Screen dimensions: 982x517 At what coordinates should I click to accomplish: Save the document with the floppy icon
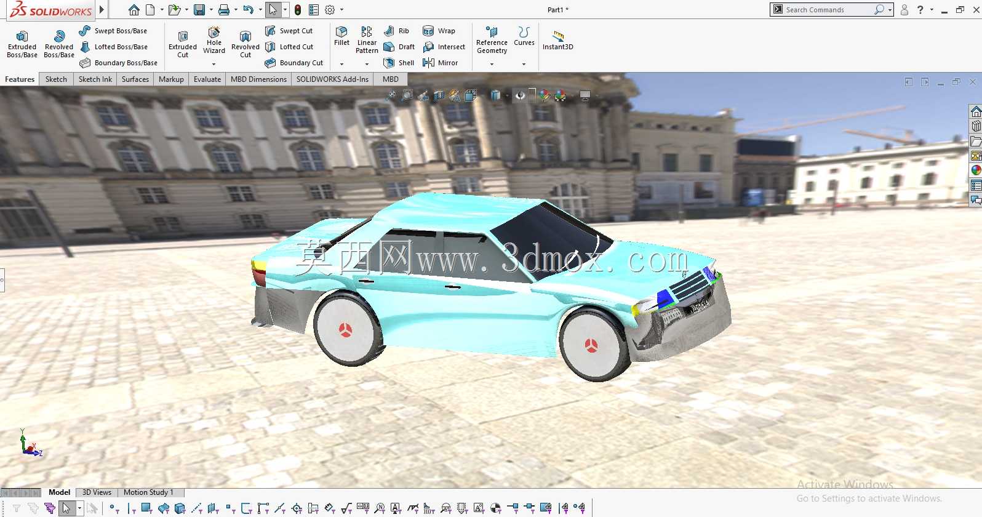[x=199, y=10]
